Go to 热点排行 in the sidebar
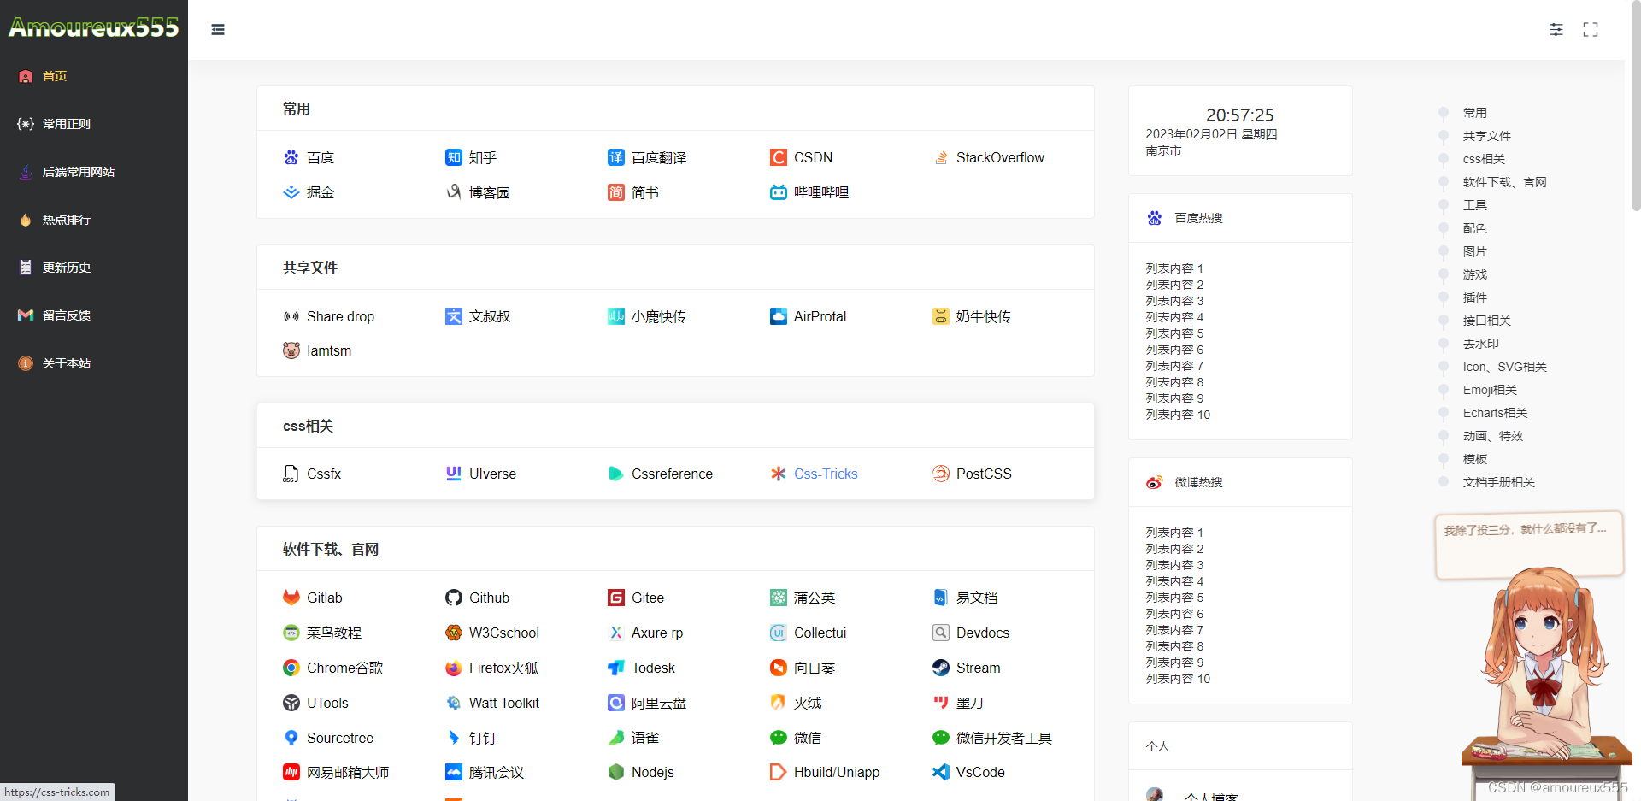Viewport: 1641px width, 801px height. pyautogui.click(x=67, y=220)
